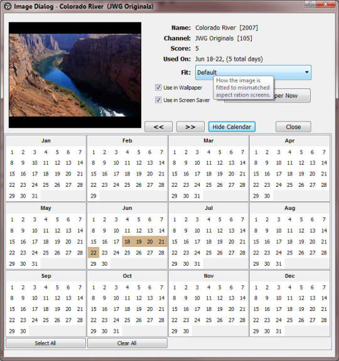
Task: Click the Jul month header
Action: tap(208, 208)
